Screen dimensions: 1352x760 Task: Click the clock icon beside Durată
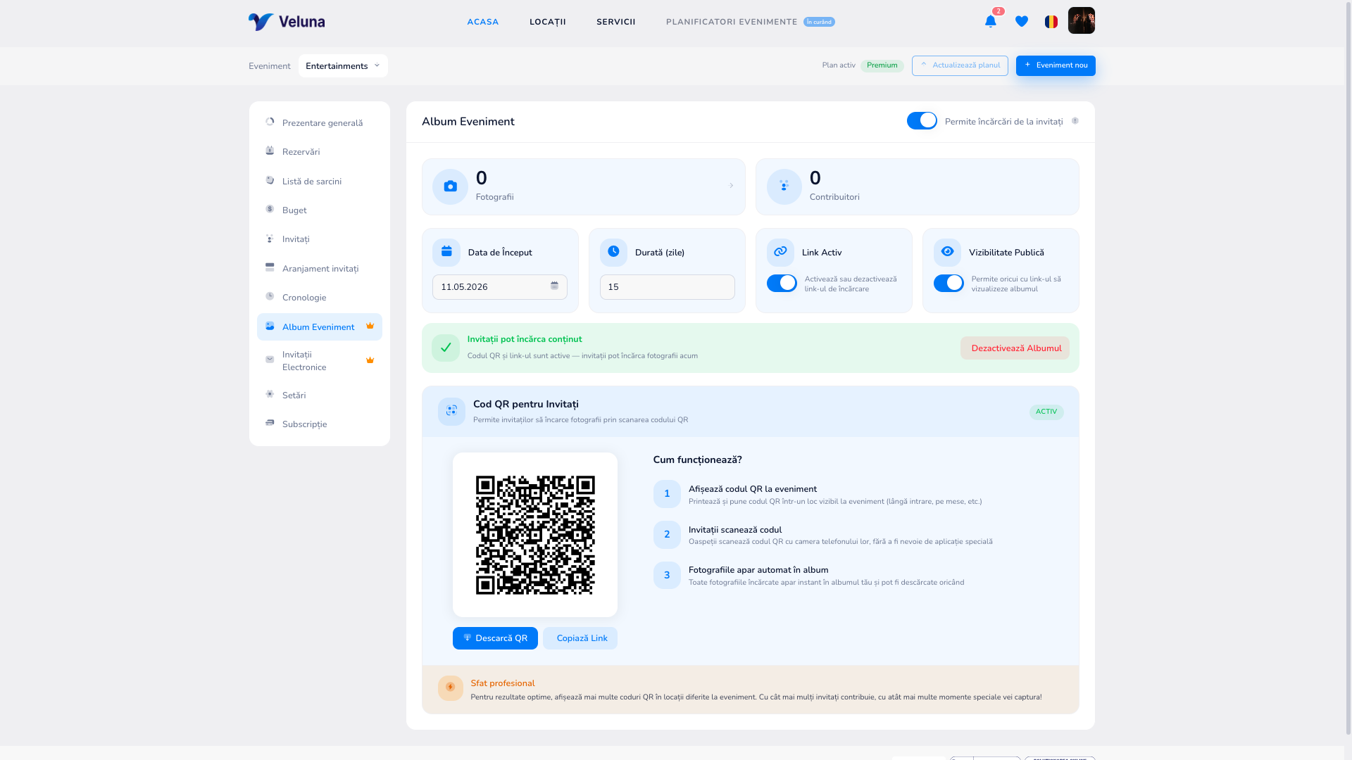click(613, 252)
